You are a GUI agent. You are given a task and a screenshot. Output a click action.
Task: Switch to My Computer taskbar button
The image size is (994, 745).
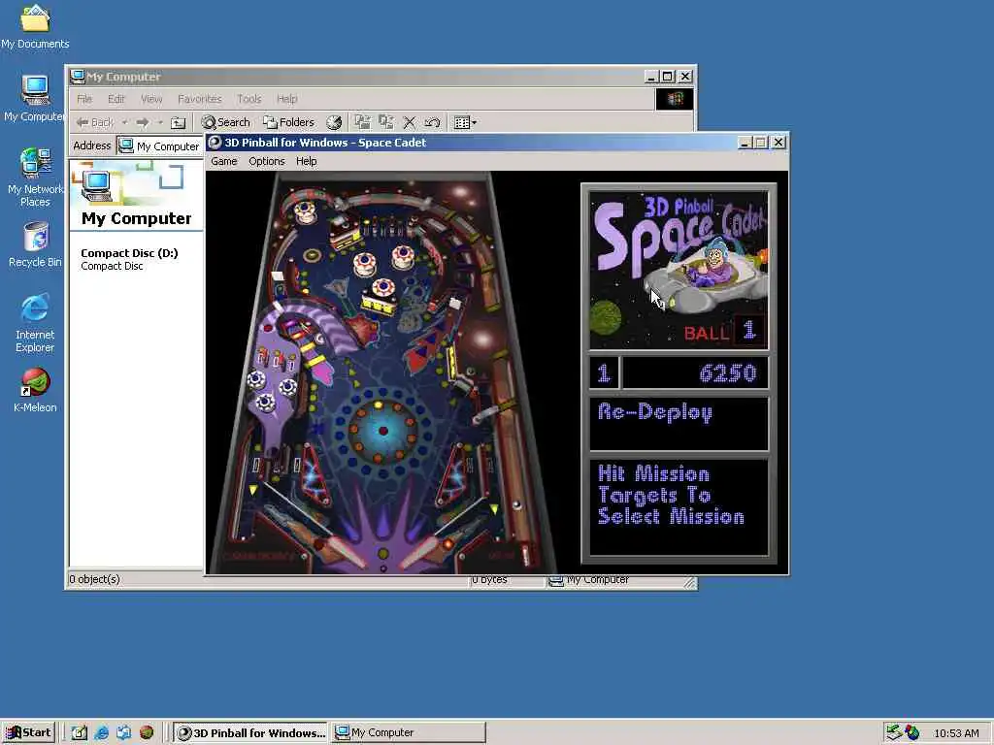(409, 733)
